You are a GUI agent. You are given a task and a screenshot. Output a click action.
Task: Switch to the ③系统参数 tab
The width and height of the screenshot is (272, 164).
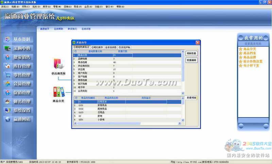[x=111, y=48]
